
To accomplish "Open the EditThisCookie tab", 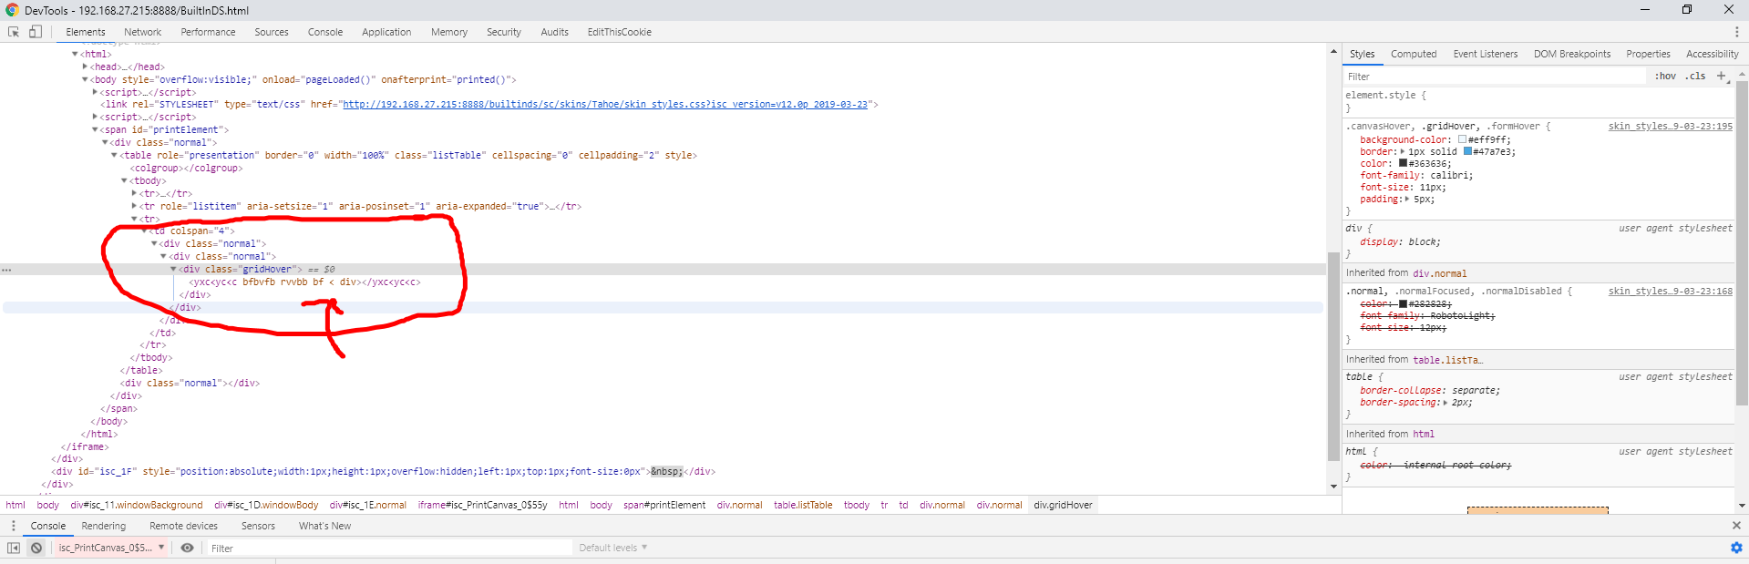I will tap(620, 32).
